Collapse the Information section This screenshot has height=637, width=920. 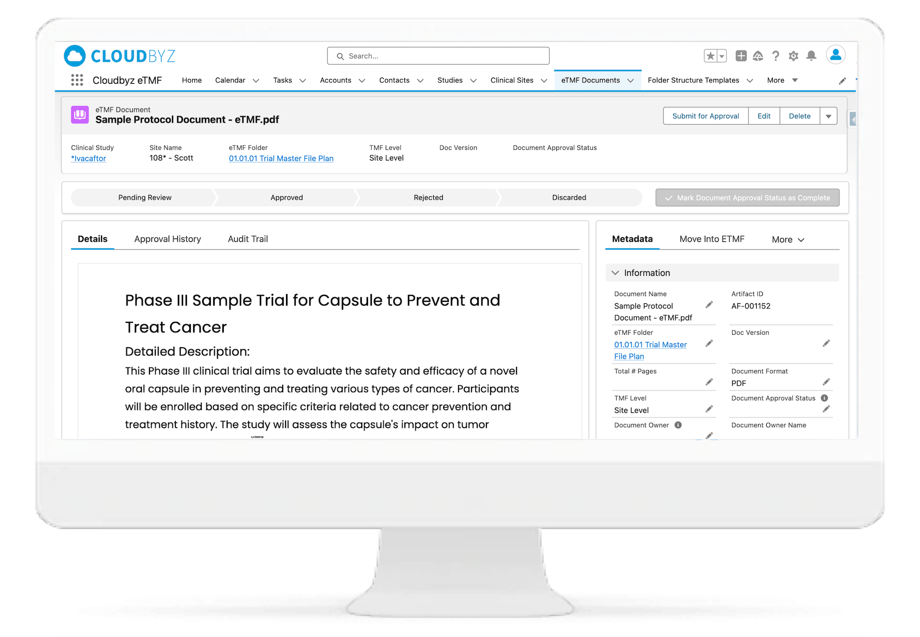tap(615, 273)
